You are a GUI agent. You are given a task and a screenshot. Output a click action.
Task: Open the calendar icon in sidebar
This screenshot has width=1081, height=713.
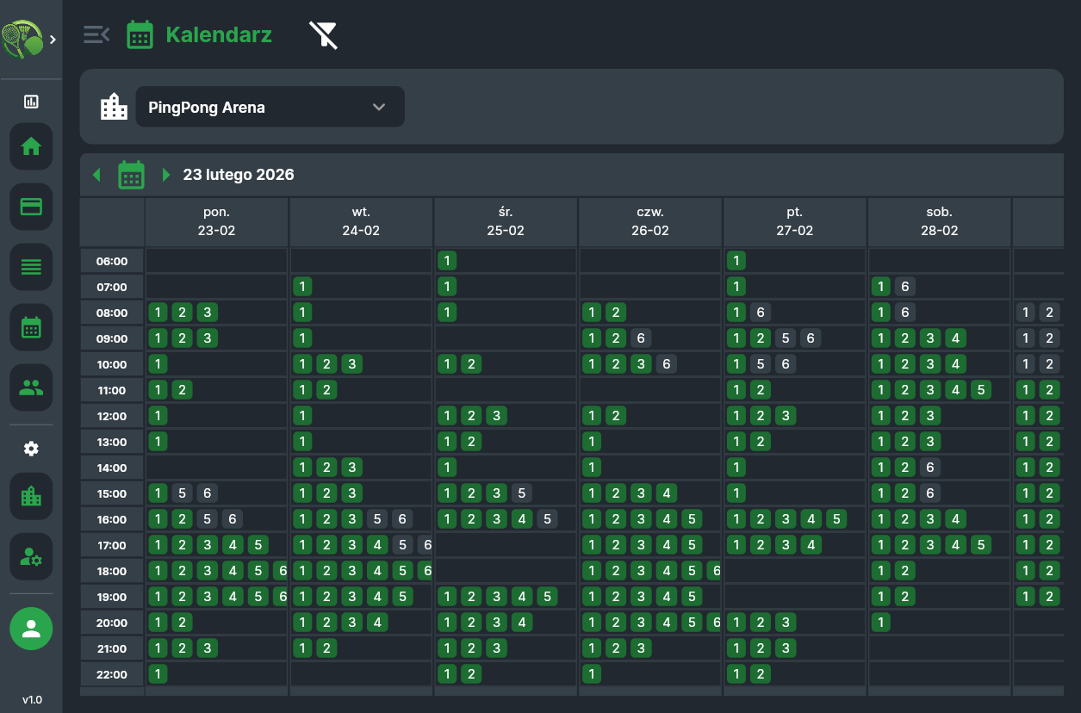click(31, 327)
